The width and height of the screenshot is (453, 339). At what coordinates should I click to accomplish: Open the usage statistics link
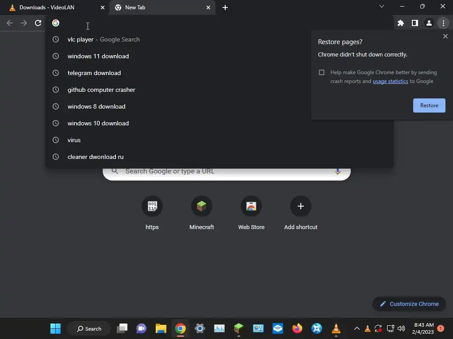click(x=390, y=81)
